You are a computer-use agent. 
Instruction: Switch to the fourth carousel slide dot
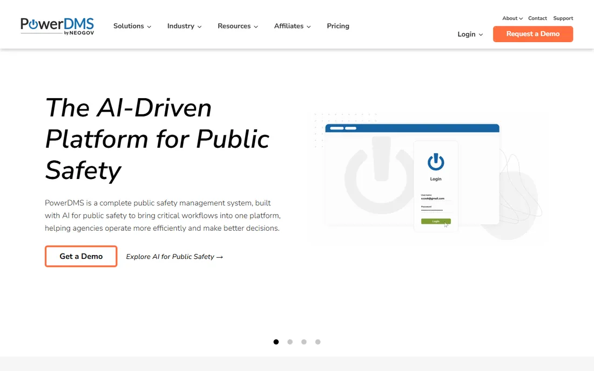(x=318, y=342)
